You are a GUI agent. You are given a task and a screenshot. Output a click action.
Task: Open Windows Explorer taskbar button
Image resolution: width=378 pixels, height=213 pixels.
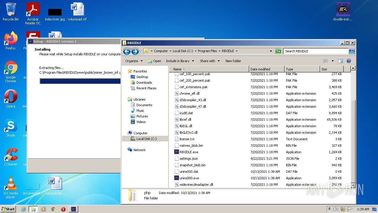33,209
